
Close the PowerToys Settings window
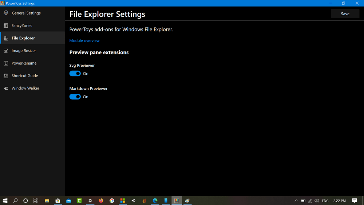coord(357,3)
